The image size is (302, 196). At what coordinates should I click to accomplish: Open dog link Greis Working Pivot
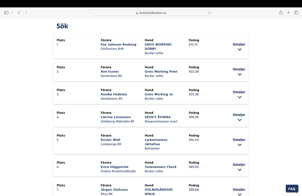[x=161, y=72]
